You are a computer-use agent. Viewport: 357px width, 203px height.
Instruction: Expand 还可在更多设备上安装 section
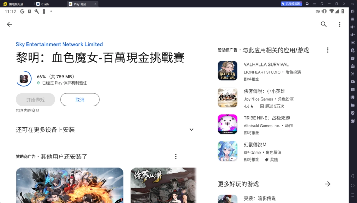tap(191, 130)
